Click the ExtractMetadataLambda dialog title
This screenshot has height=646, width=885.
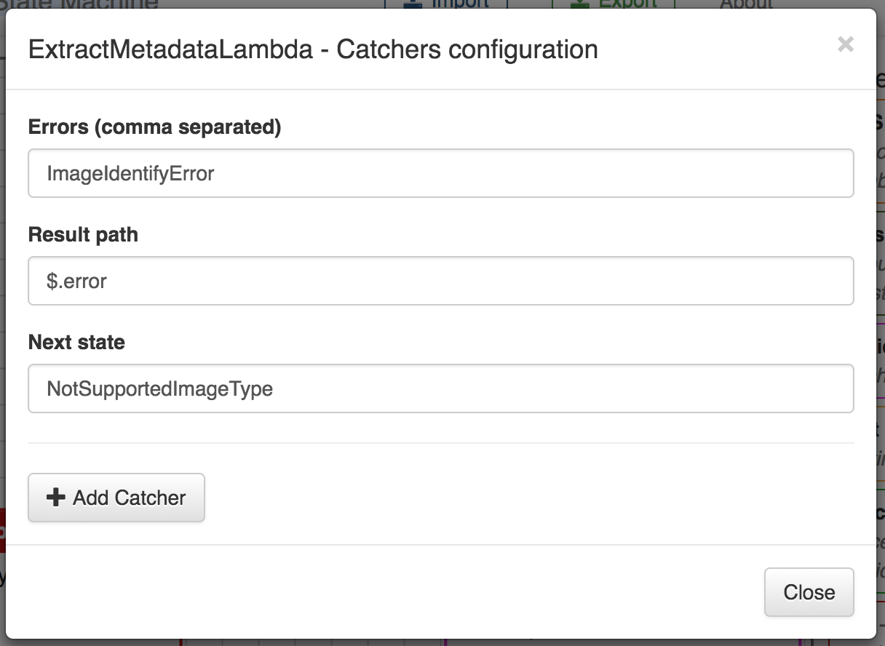pos(313,49)
